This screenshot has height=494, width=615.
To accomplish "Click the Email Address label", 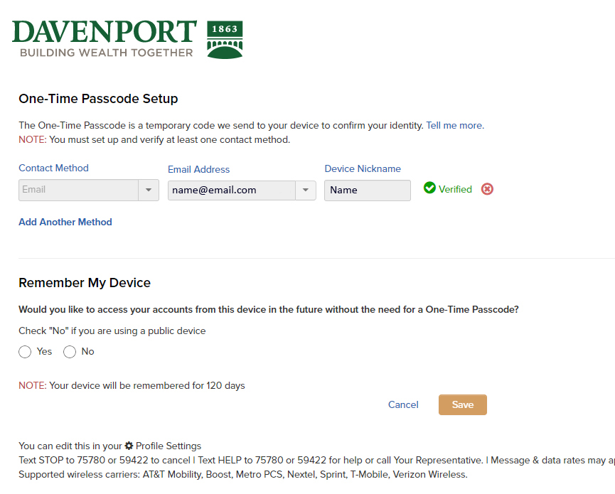I will (x=198, y=169).
